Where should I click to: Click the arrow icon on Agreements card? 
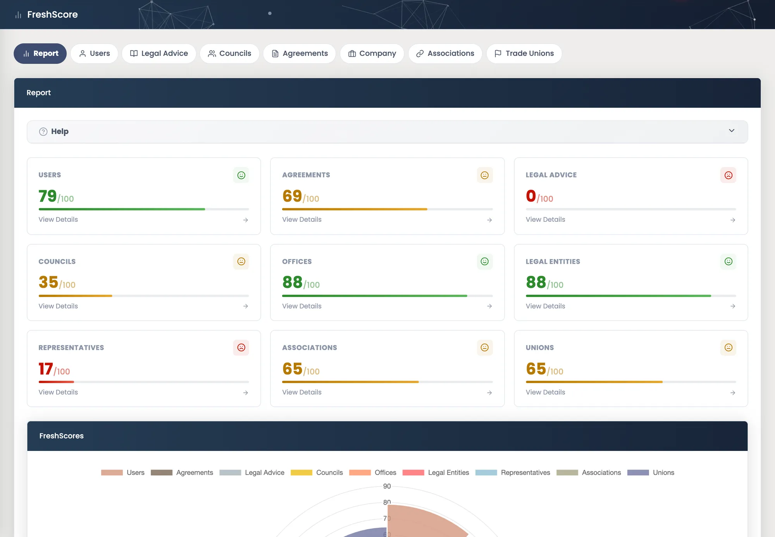pyautogui.click(x=489, y=220)
